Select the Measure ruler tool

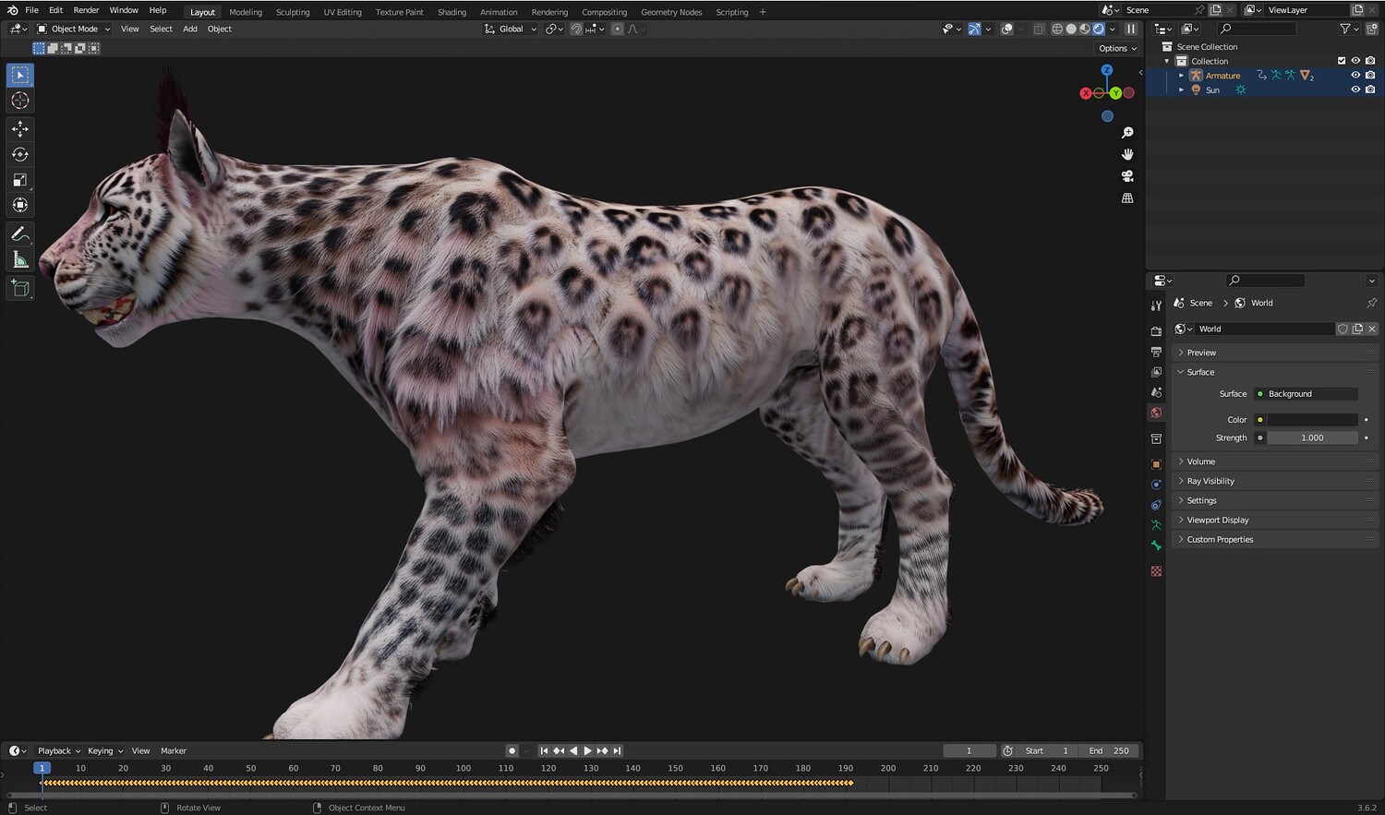tap(19, 260)
